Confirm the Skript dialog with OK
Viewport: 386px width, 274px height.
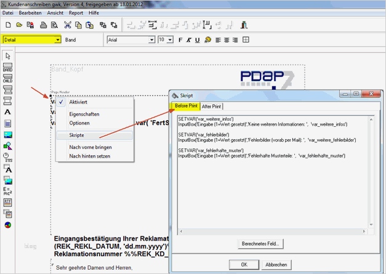[x=244, y=265]
